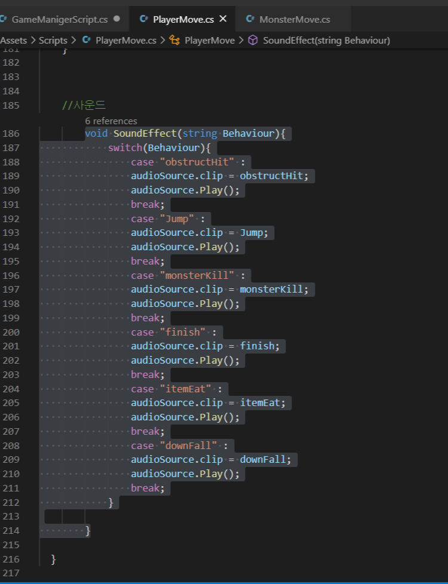Show the 6 references CodeLens
Image resolution: width=448 pixels, height=584 pixels.
[x=111, y=121]
